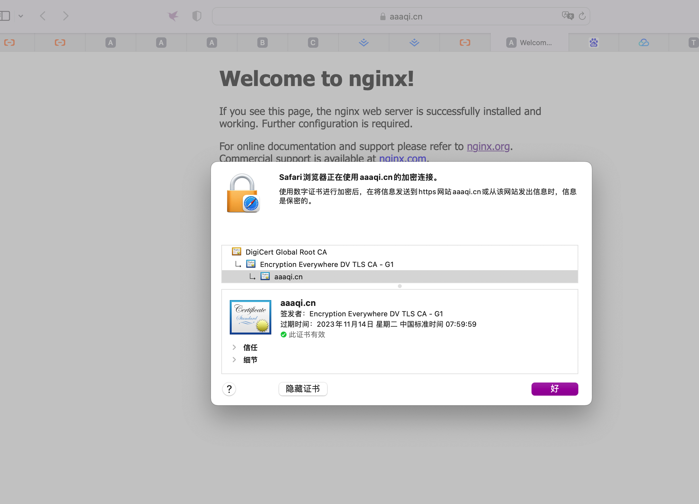Click the lock icon in address bar

point(383,17)
